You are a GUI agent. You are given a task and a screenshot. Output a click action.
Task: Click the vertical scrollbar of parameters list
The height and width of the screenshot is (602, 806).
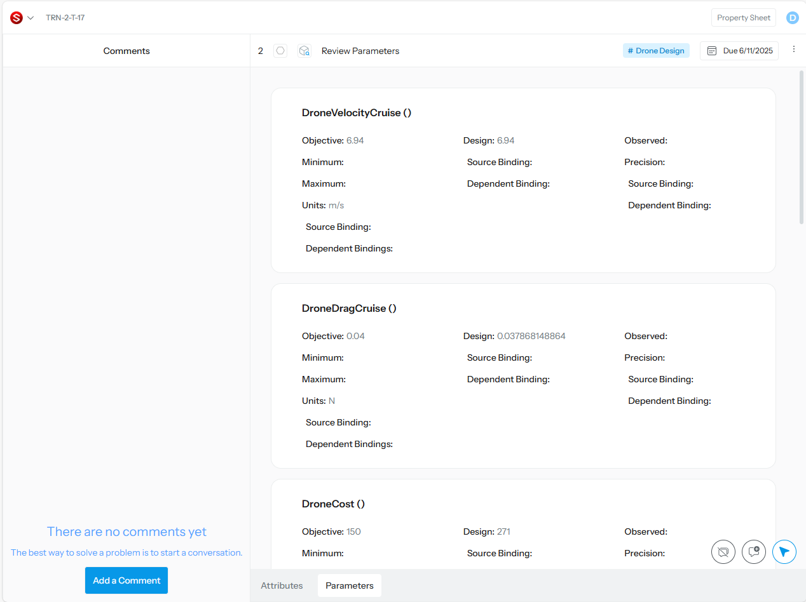coord(802,147)
